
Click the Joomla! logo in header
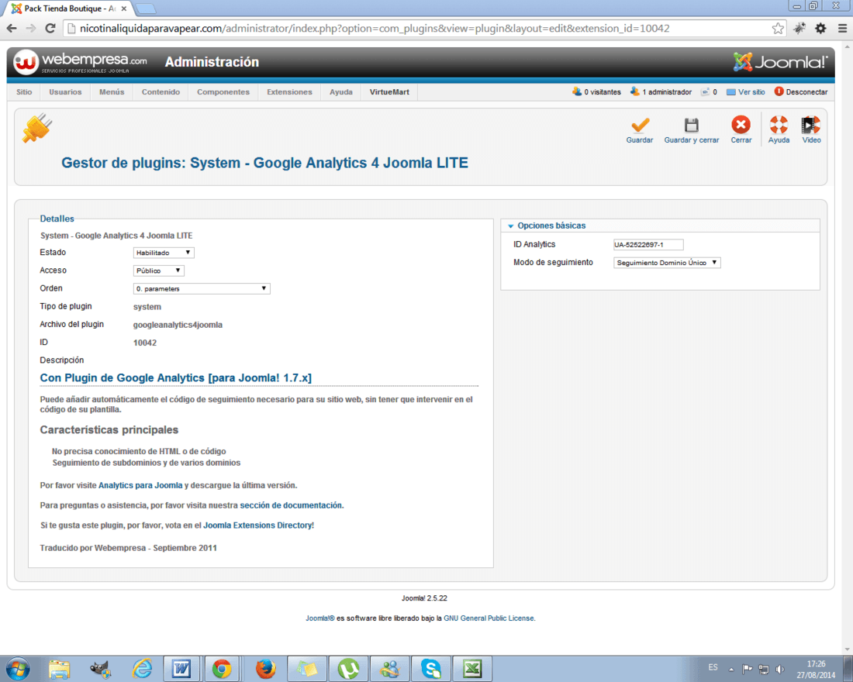click(780, 62)
